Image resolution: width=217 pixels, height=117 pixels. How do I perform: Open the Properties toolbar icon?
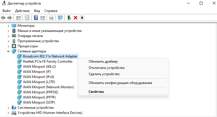(27, 18)
